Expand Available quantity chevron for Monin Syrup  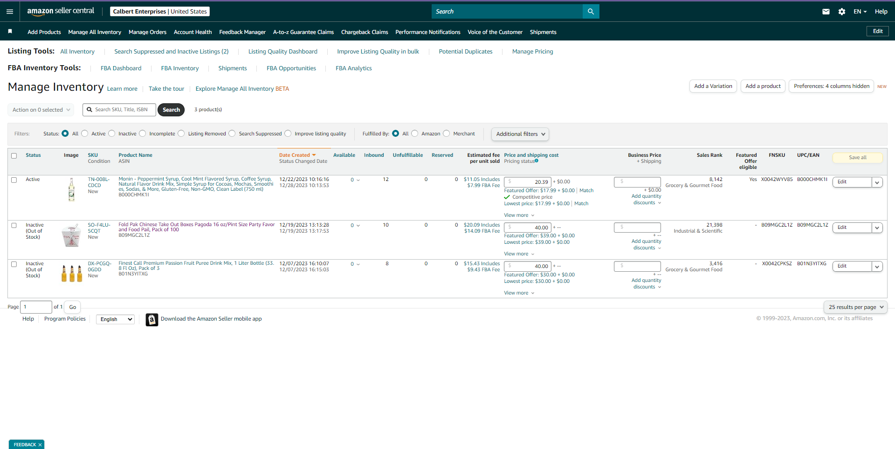358,180
